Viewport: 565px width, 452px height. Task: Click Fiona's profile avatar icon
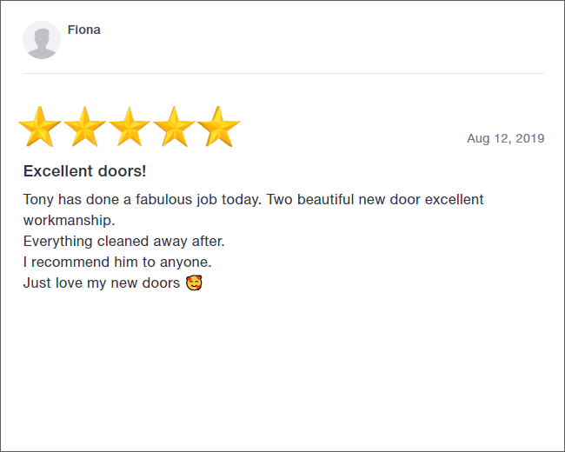(42, 41)
